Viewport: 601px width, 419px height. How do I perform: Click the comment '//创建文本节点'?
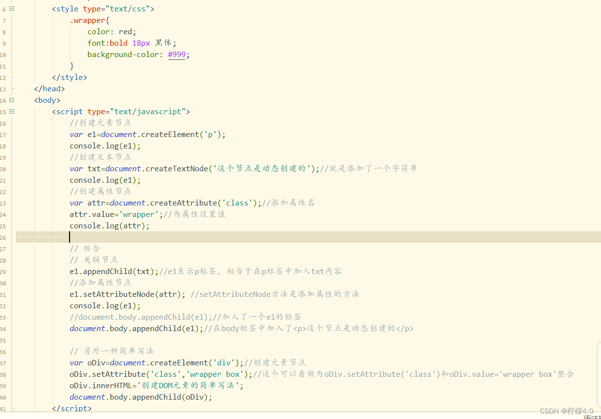pyautogui.click(x=101, y=157)
